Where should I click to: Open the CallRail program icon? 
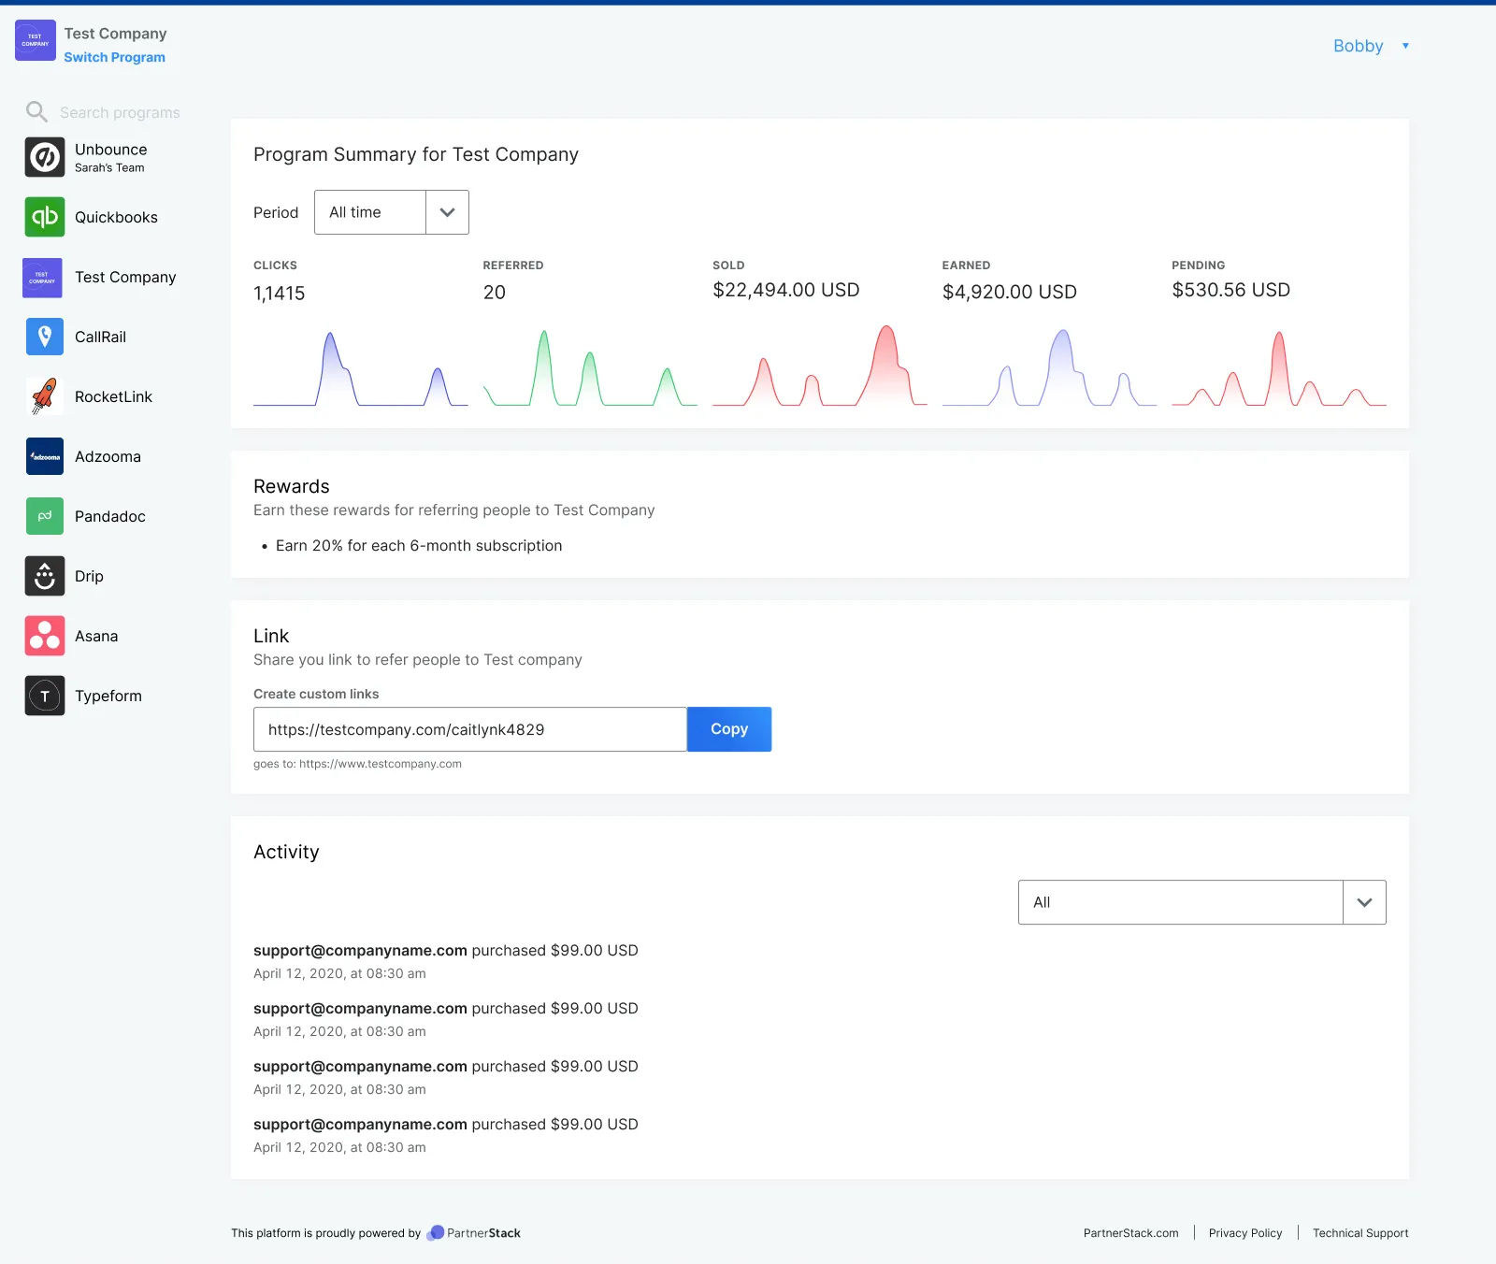[x=45, y=337]
